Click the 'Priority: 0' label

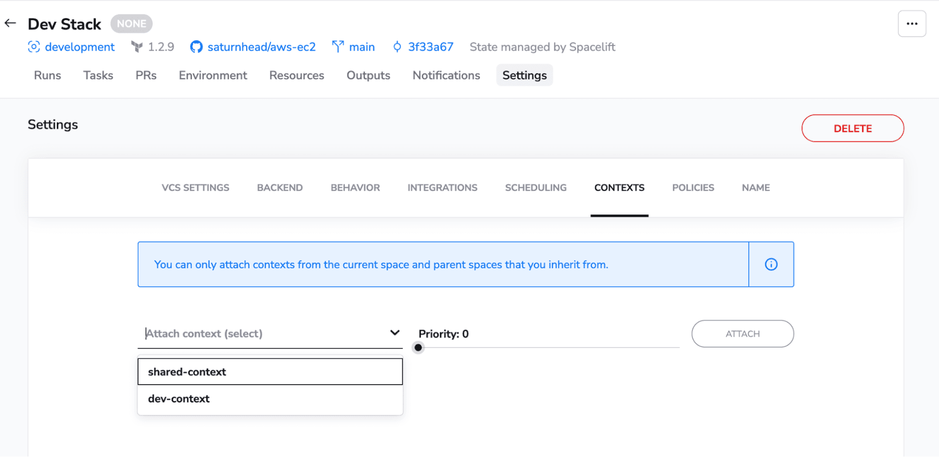[443, 334]
